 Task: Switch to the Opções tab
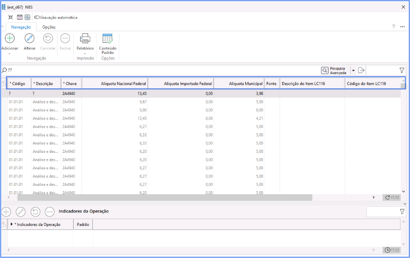coord(49,27)
